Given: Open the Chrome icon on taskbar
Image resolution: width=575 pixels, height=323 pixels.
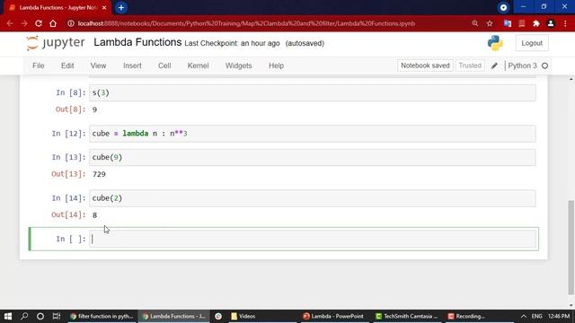Looking at the screenshot, I should [218, 316].
